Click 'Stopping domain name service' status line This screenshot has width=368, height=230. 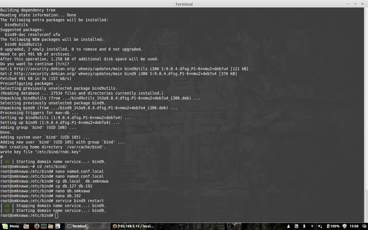[53, 206]
